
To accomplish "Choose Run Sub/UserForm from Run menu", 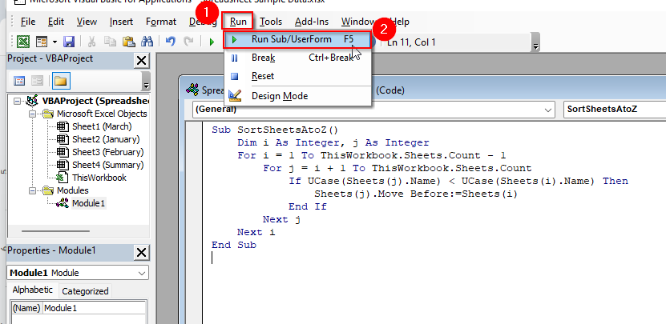I will point(298,39).
